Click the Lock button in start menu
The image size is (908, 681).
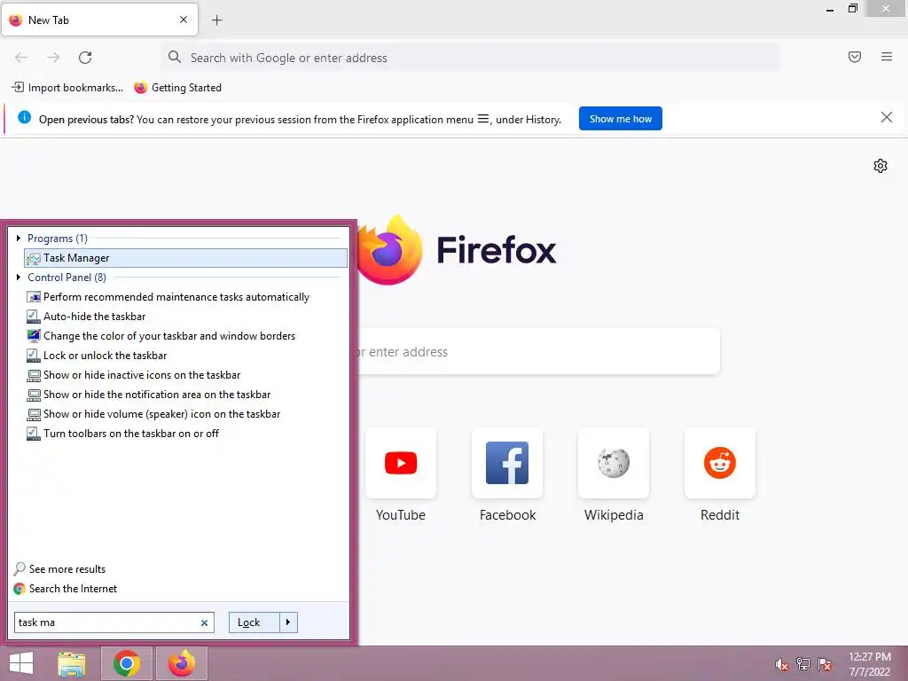coord(254,622)
